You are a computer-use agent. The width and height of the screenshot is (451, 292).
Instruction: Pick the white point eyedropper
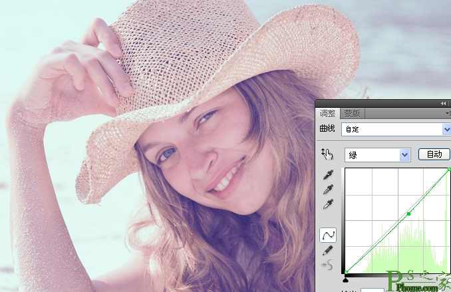[328, 204]
